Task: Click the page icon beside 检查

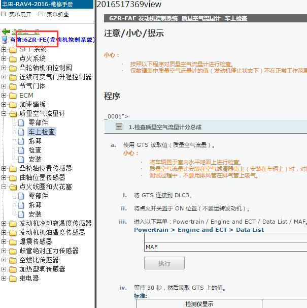Action: click(x=21, y=150)
